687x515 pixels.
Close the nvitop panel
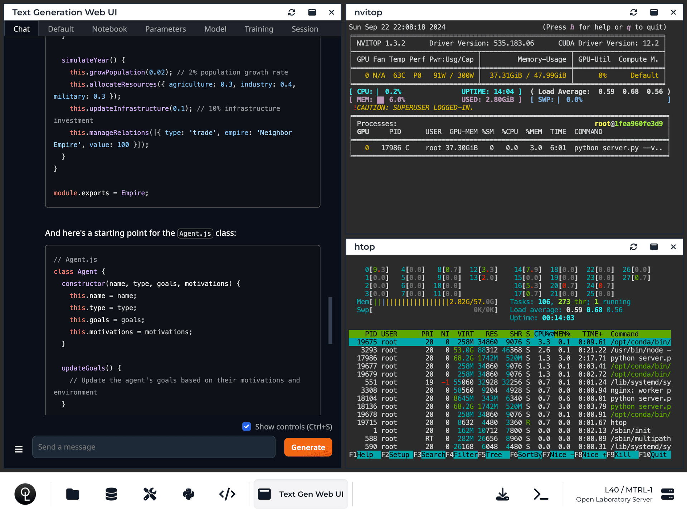[x=673, y=13]
